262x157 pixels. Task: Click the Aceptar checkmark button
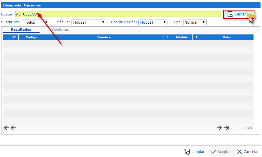click(x=222, y=152)
